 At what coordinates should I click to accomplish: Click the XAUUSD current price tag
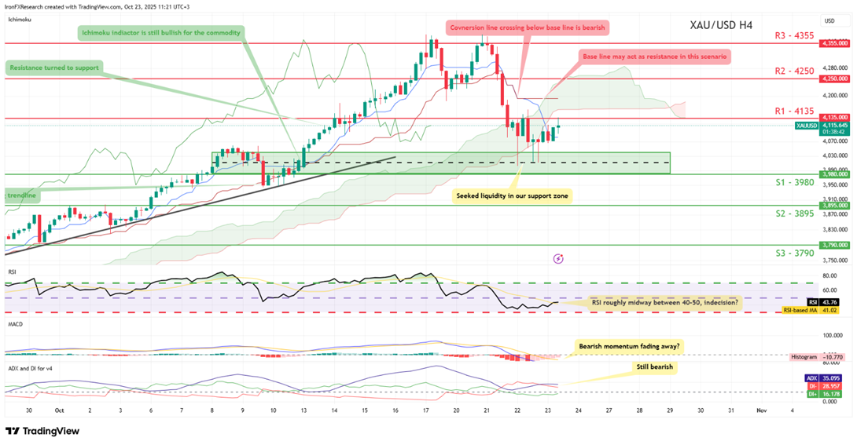(832, 126)
